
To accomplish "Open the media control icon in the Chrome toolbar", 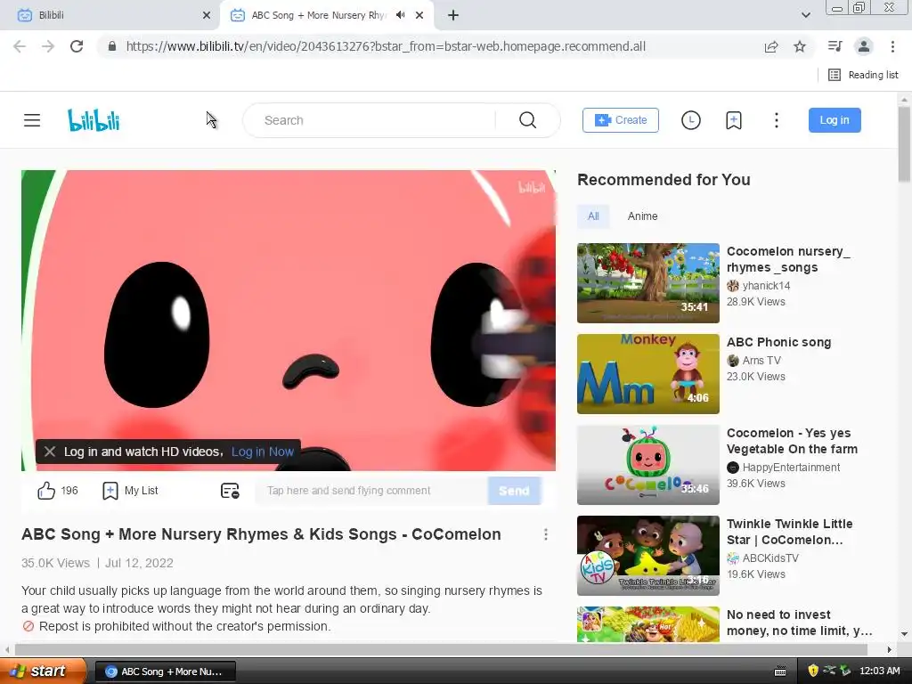I will (835, 46).
